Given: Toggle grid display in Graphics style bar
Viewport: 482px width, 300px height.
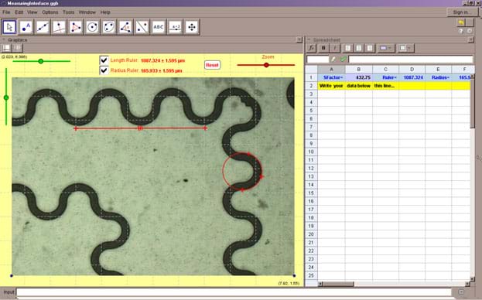Looking at the screenshot, I should click(x=17, y=48).
